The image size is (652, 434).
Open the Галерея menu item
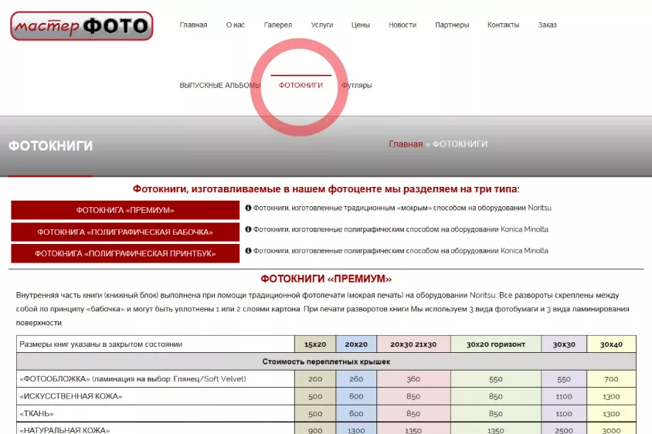(x=277, y=25)
